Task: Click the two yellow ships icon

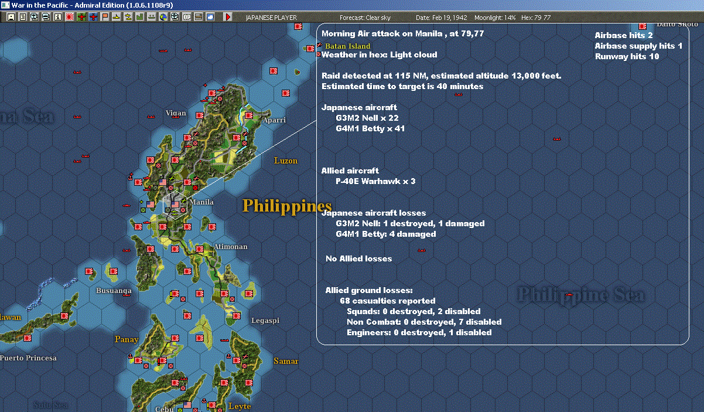Action: 128,18
